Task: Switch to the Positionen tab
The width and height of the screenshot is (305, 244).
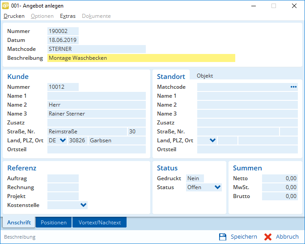Action: 54,223
